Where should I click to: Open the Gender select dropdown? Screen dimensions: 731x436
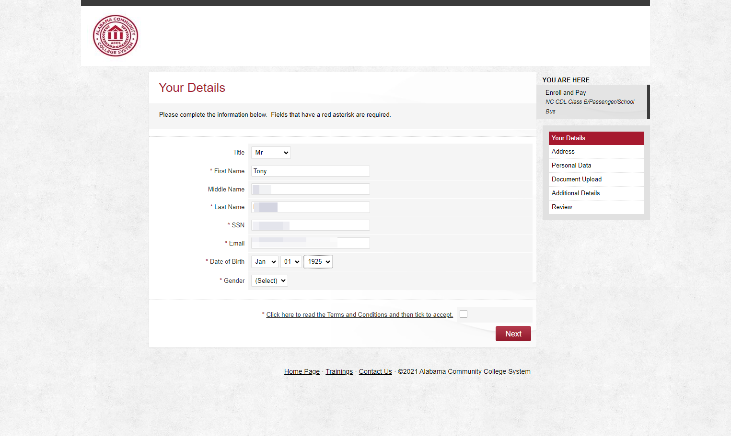269,281
